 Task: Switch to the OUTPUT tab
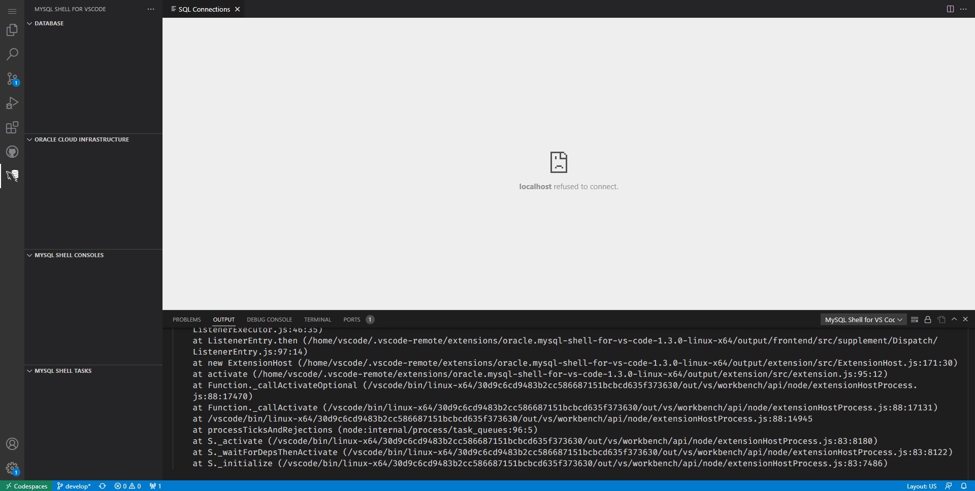pos(224,320)
